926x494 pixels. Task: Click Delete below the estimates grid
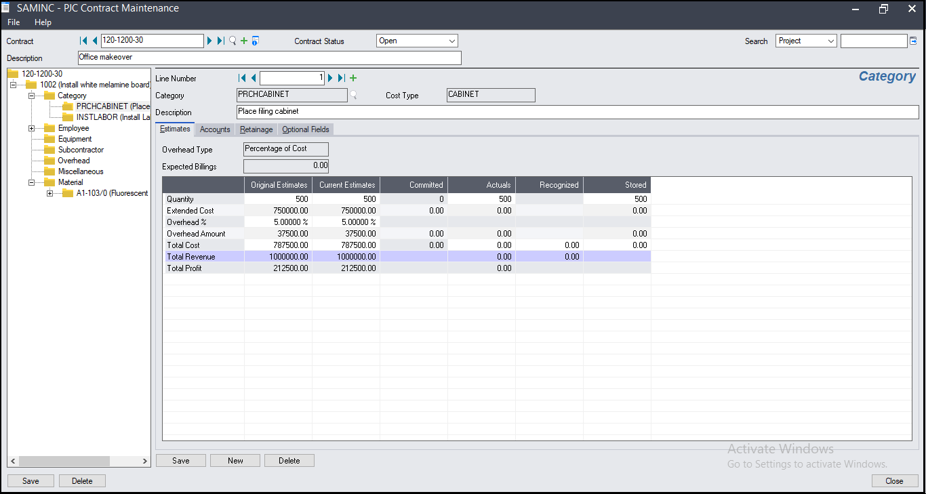coord(289,460)
